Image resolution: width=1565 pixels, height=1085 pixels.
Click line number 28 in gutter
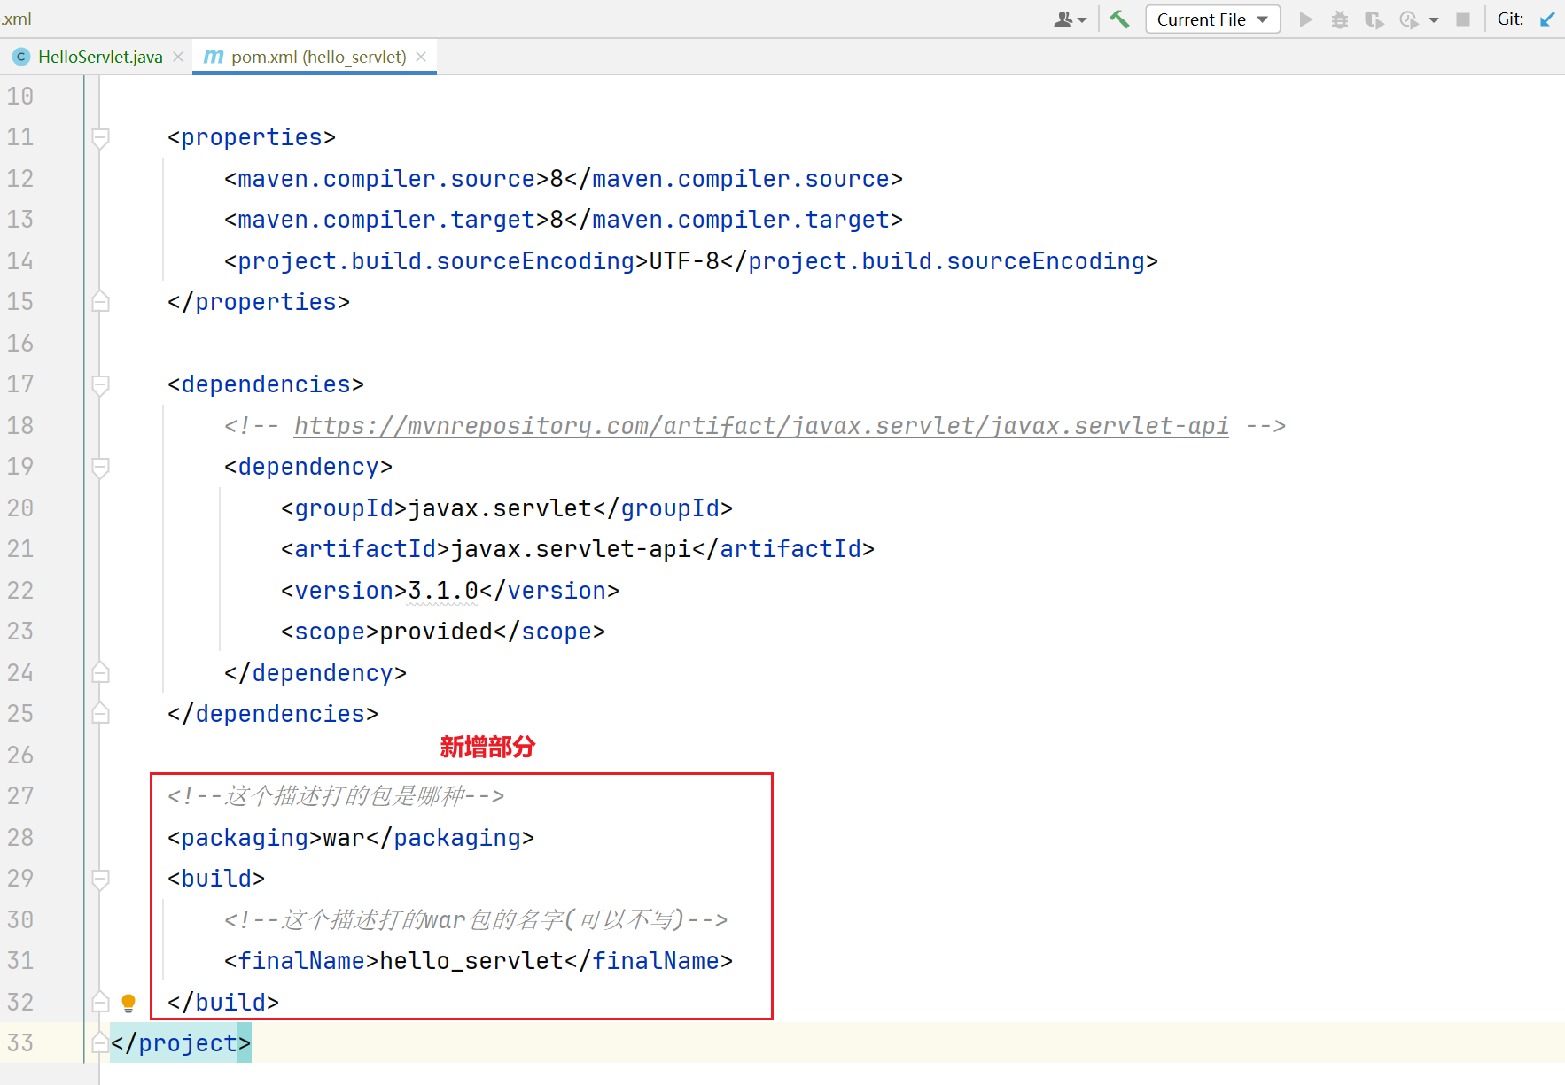point(20,838)
